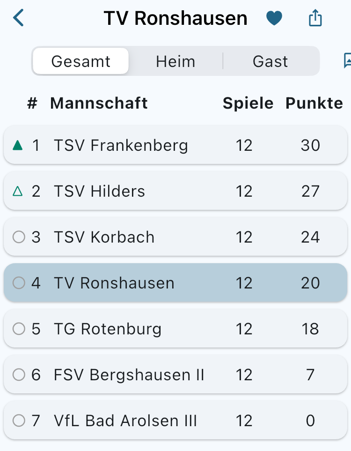Tap the Spiele column header
Screen dimensions: 351x451
(248, 103)
